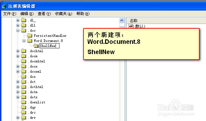Click the ab string value icon

pyautogui.click(x=131, y=26)
